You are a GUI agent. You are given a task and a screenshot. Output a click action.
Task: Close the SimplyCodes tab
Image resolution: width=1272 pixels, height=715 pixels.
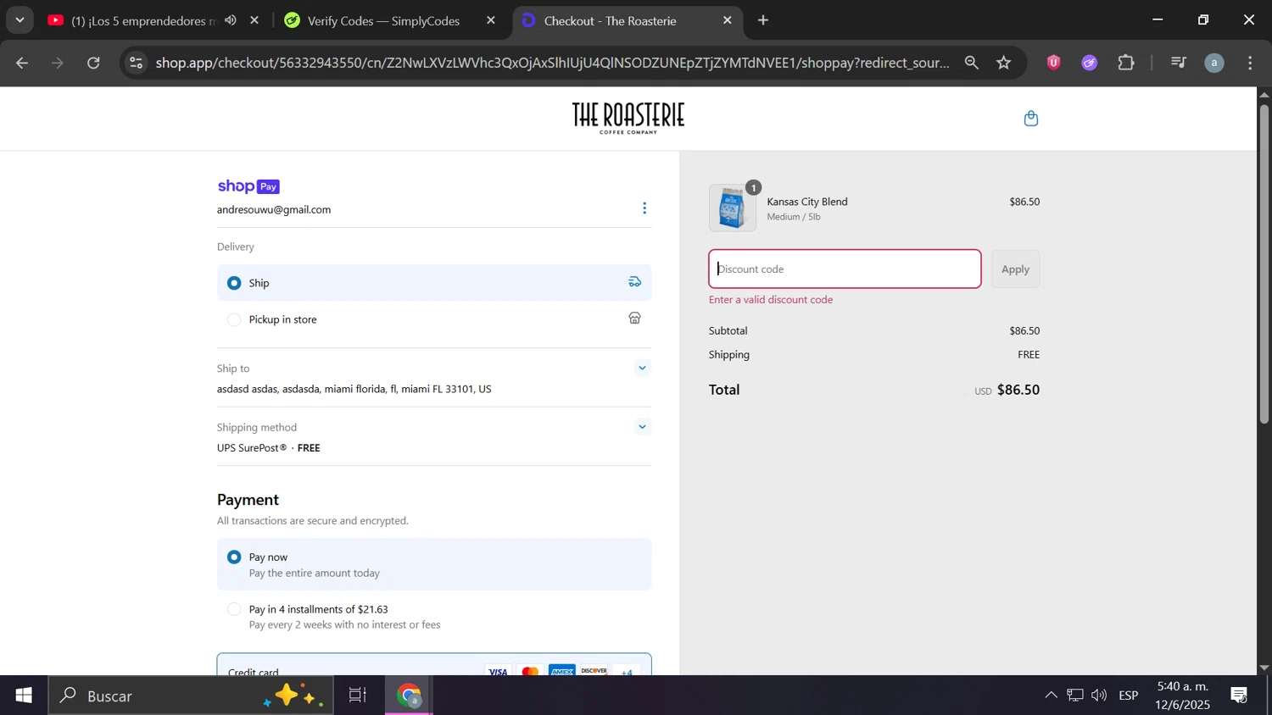[x=491, y=20]
